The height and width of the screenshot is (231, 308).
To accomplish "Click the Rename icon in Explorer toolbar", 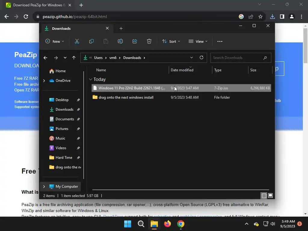I will point(120,41).
